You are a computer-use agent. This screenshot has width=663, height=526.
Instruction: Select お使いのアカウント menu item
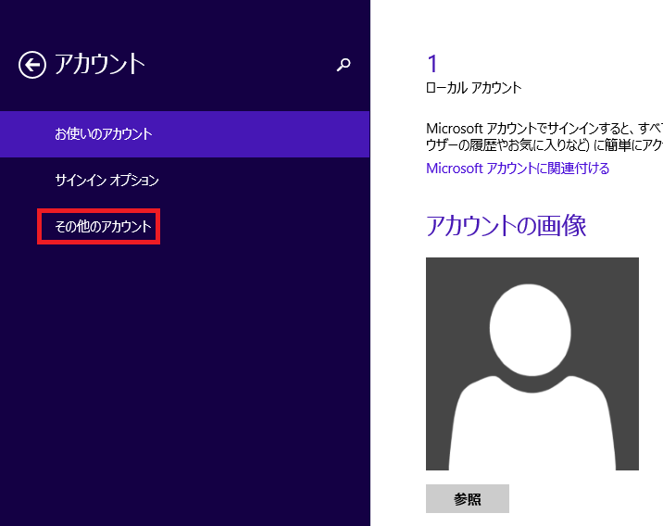(x=185, y=134)
